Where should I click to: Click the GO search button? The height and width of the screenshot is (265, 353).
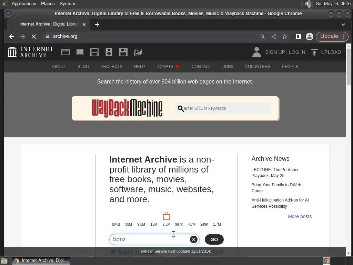coord(214,239)
